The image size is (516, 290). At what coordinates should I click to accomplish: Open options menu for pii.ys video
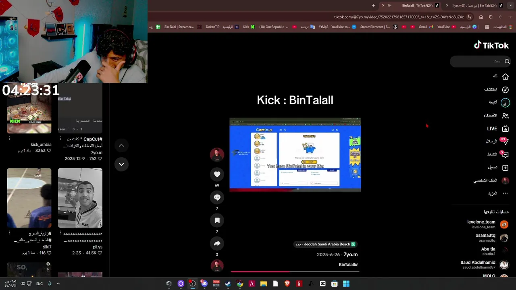click(60, 233)
